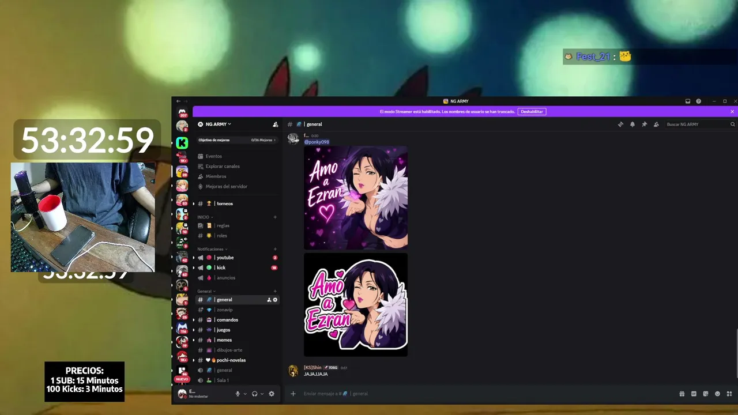This screenshot has height=415, width=738.
Task: Attach a file with plus icon
Action: point(293,394)
